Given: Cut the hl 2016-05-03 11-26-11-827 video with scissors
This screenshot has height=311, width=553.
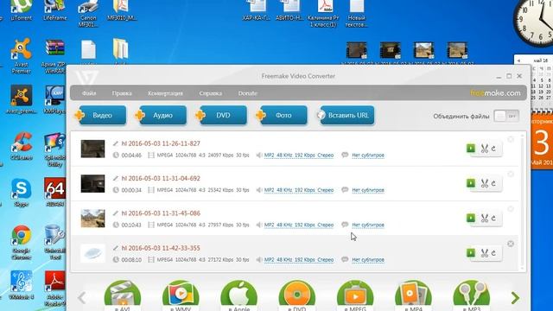Looking at the screenshot, I should [x=484, y=149].
